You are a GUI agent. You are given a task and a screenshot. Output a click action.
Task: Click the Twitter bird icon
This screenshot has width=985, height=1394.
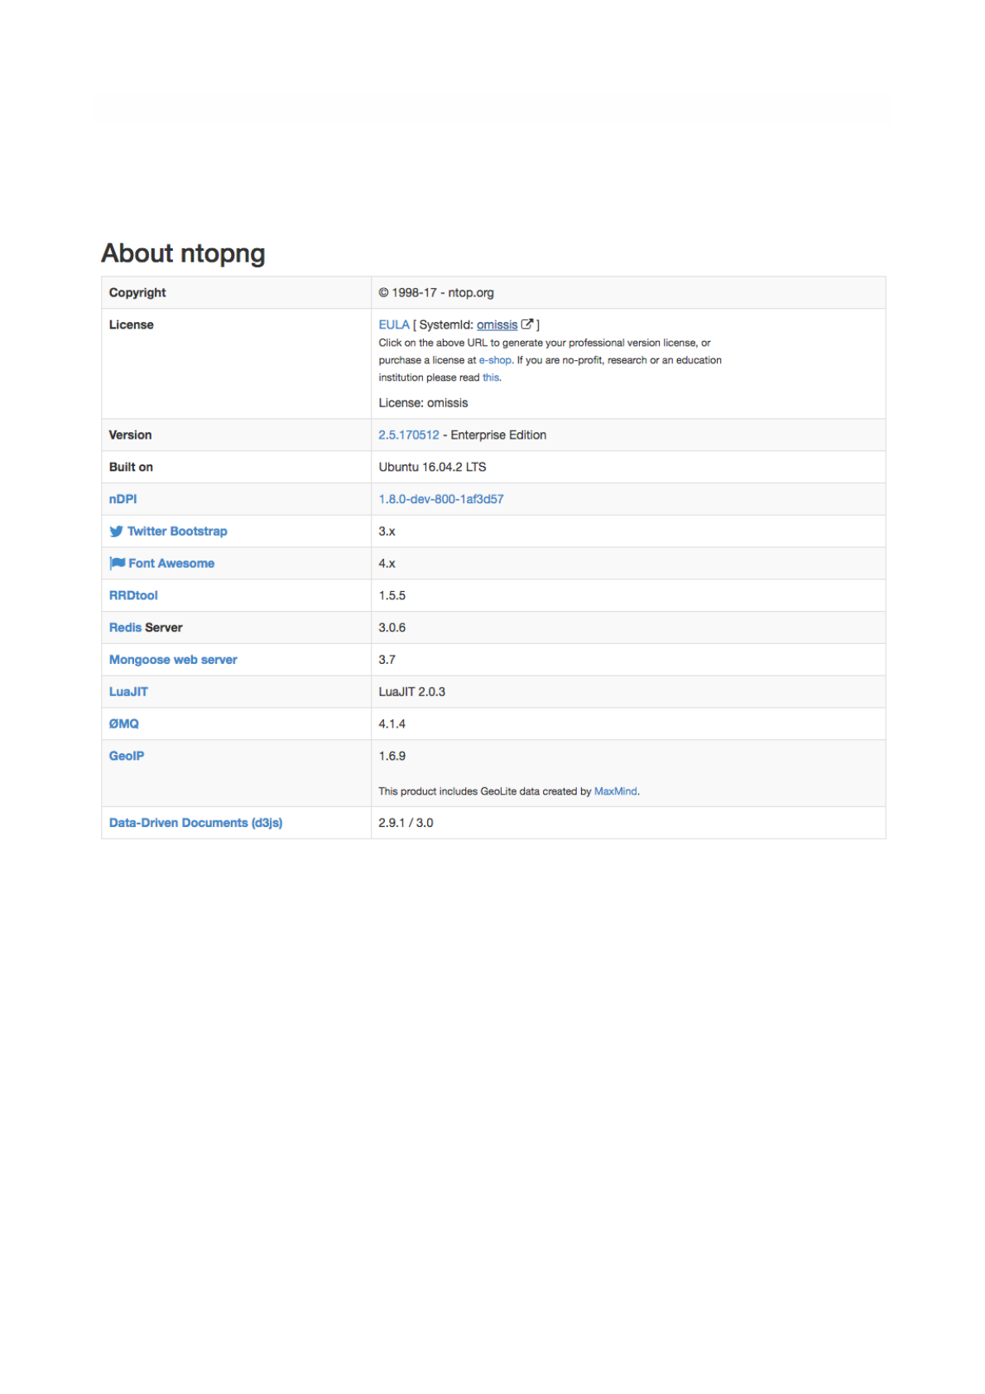pyautogui.click(x=116, y=531)
